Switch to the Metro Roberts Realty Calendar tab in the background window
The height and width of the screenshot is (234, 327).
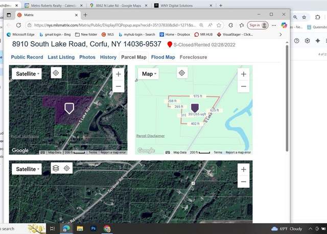tap(53, 6)
